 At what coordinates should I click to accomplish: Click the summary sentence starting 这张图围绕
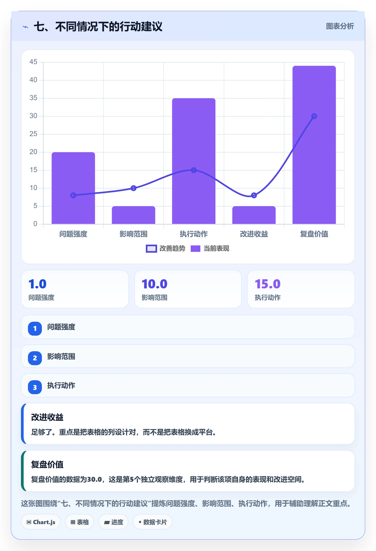click(x=186, y=503)
